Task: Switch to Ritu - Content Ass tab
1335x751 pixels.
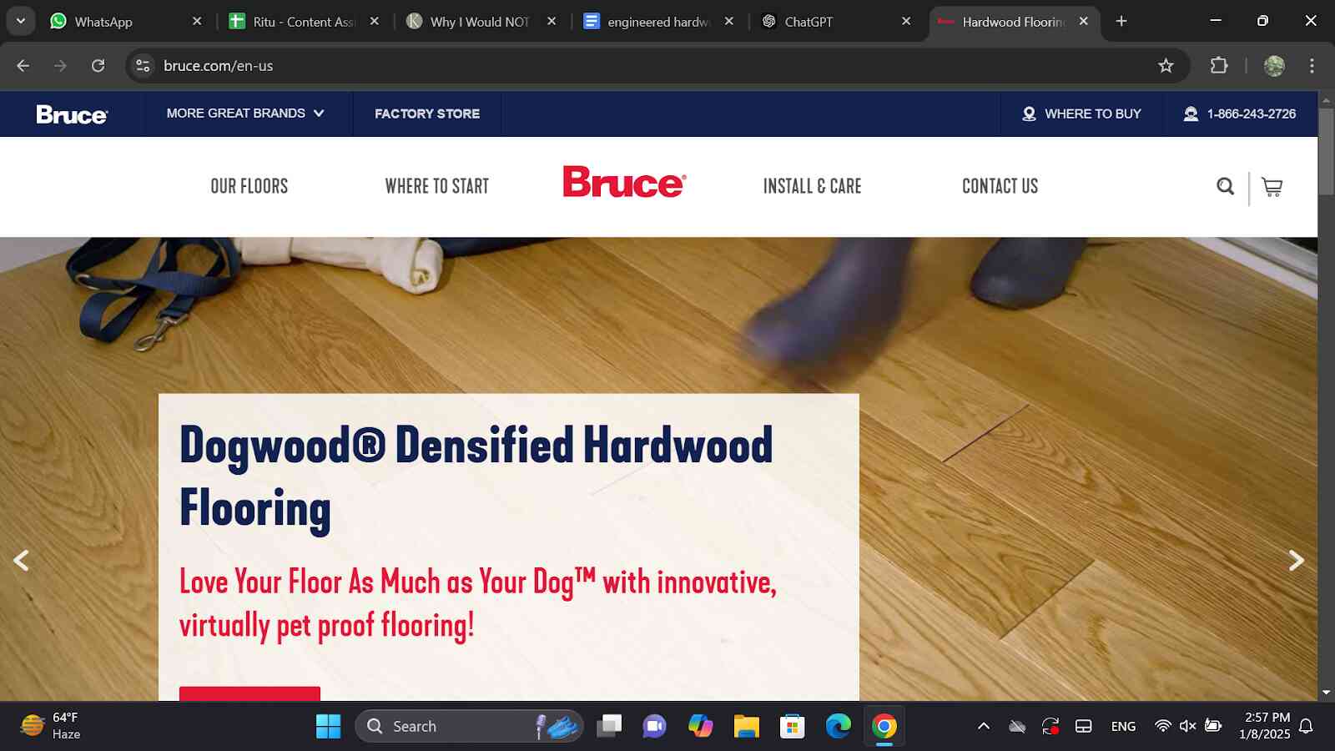Action: [x=305, y=22]
